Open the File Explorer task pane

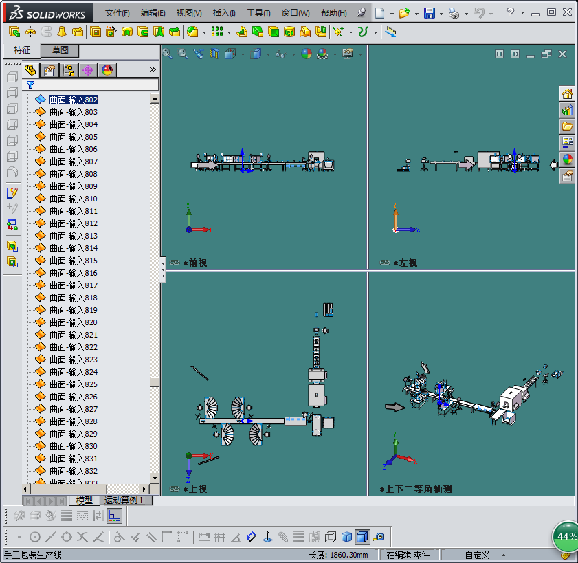[567, 126]
